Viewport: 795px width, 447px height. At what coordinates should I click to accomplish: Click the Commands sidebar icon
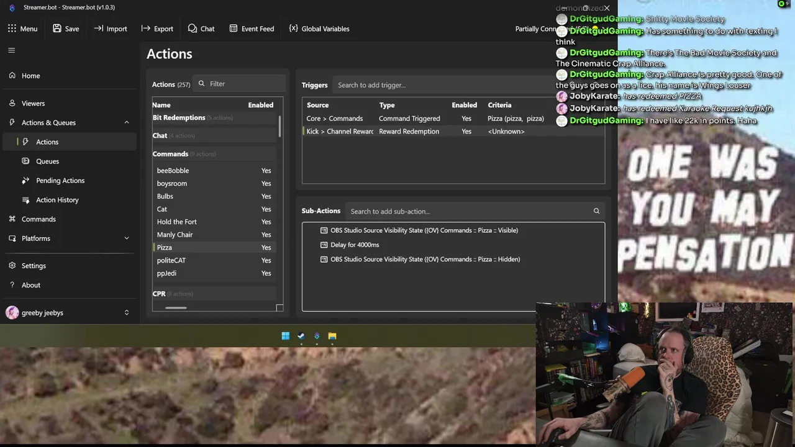12,219
